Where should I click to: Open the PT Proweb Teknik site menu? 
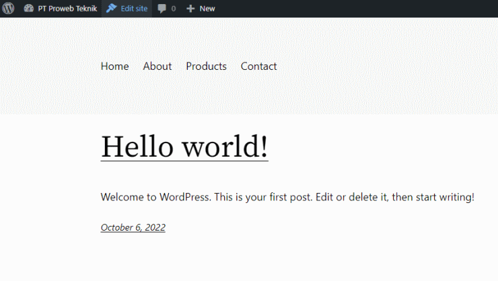(x=61, y=9)
